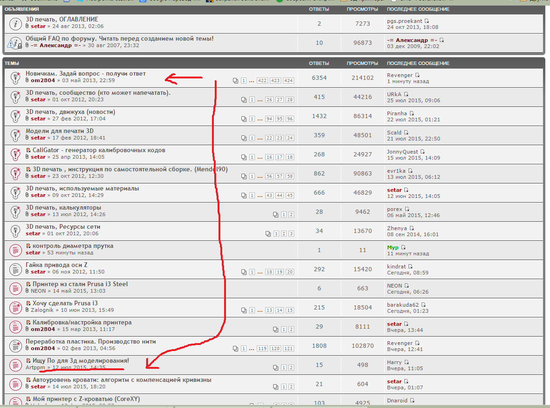Open page 28 of 3D печать, сообщество

tap(290, 100)
